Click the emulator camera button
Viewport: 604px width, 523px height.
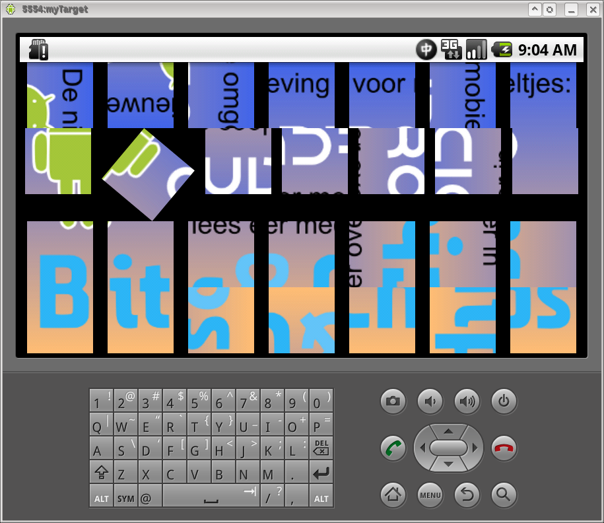coord(393,401)
